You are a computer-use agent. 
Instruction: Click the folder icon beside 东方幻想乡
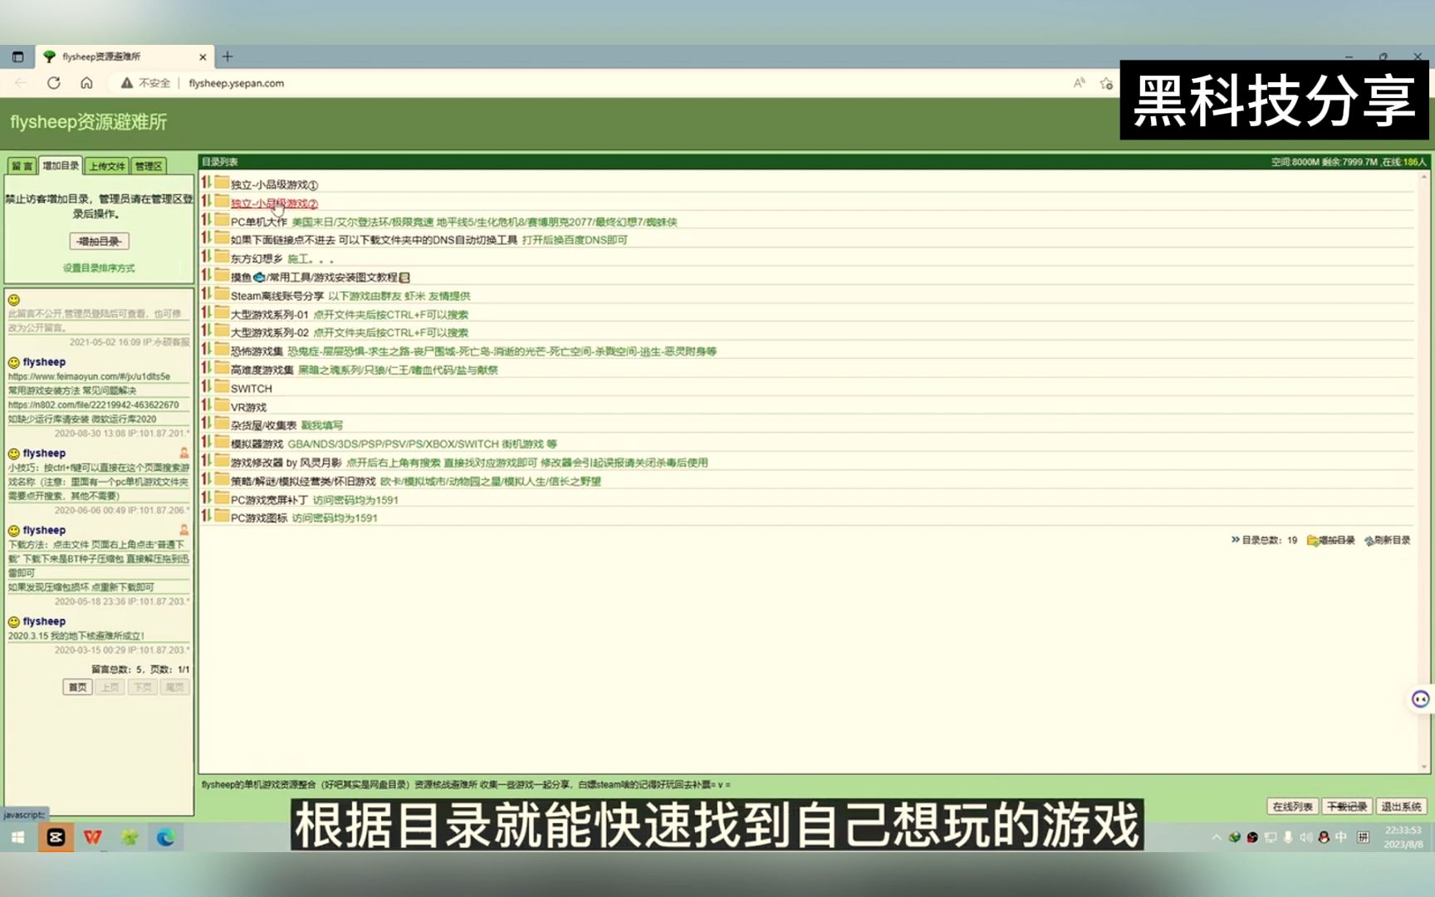point(222,256)
